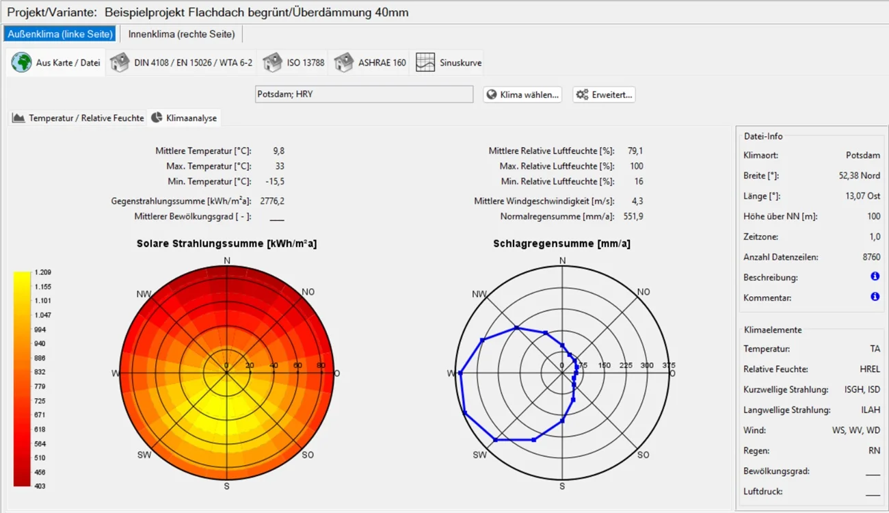889x513 pixels.
Task: Click the Mittlerer Bewölkungsgrad value field
Action: [276, 217]
